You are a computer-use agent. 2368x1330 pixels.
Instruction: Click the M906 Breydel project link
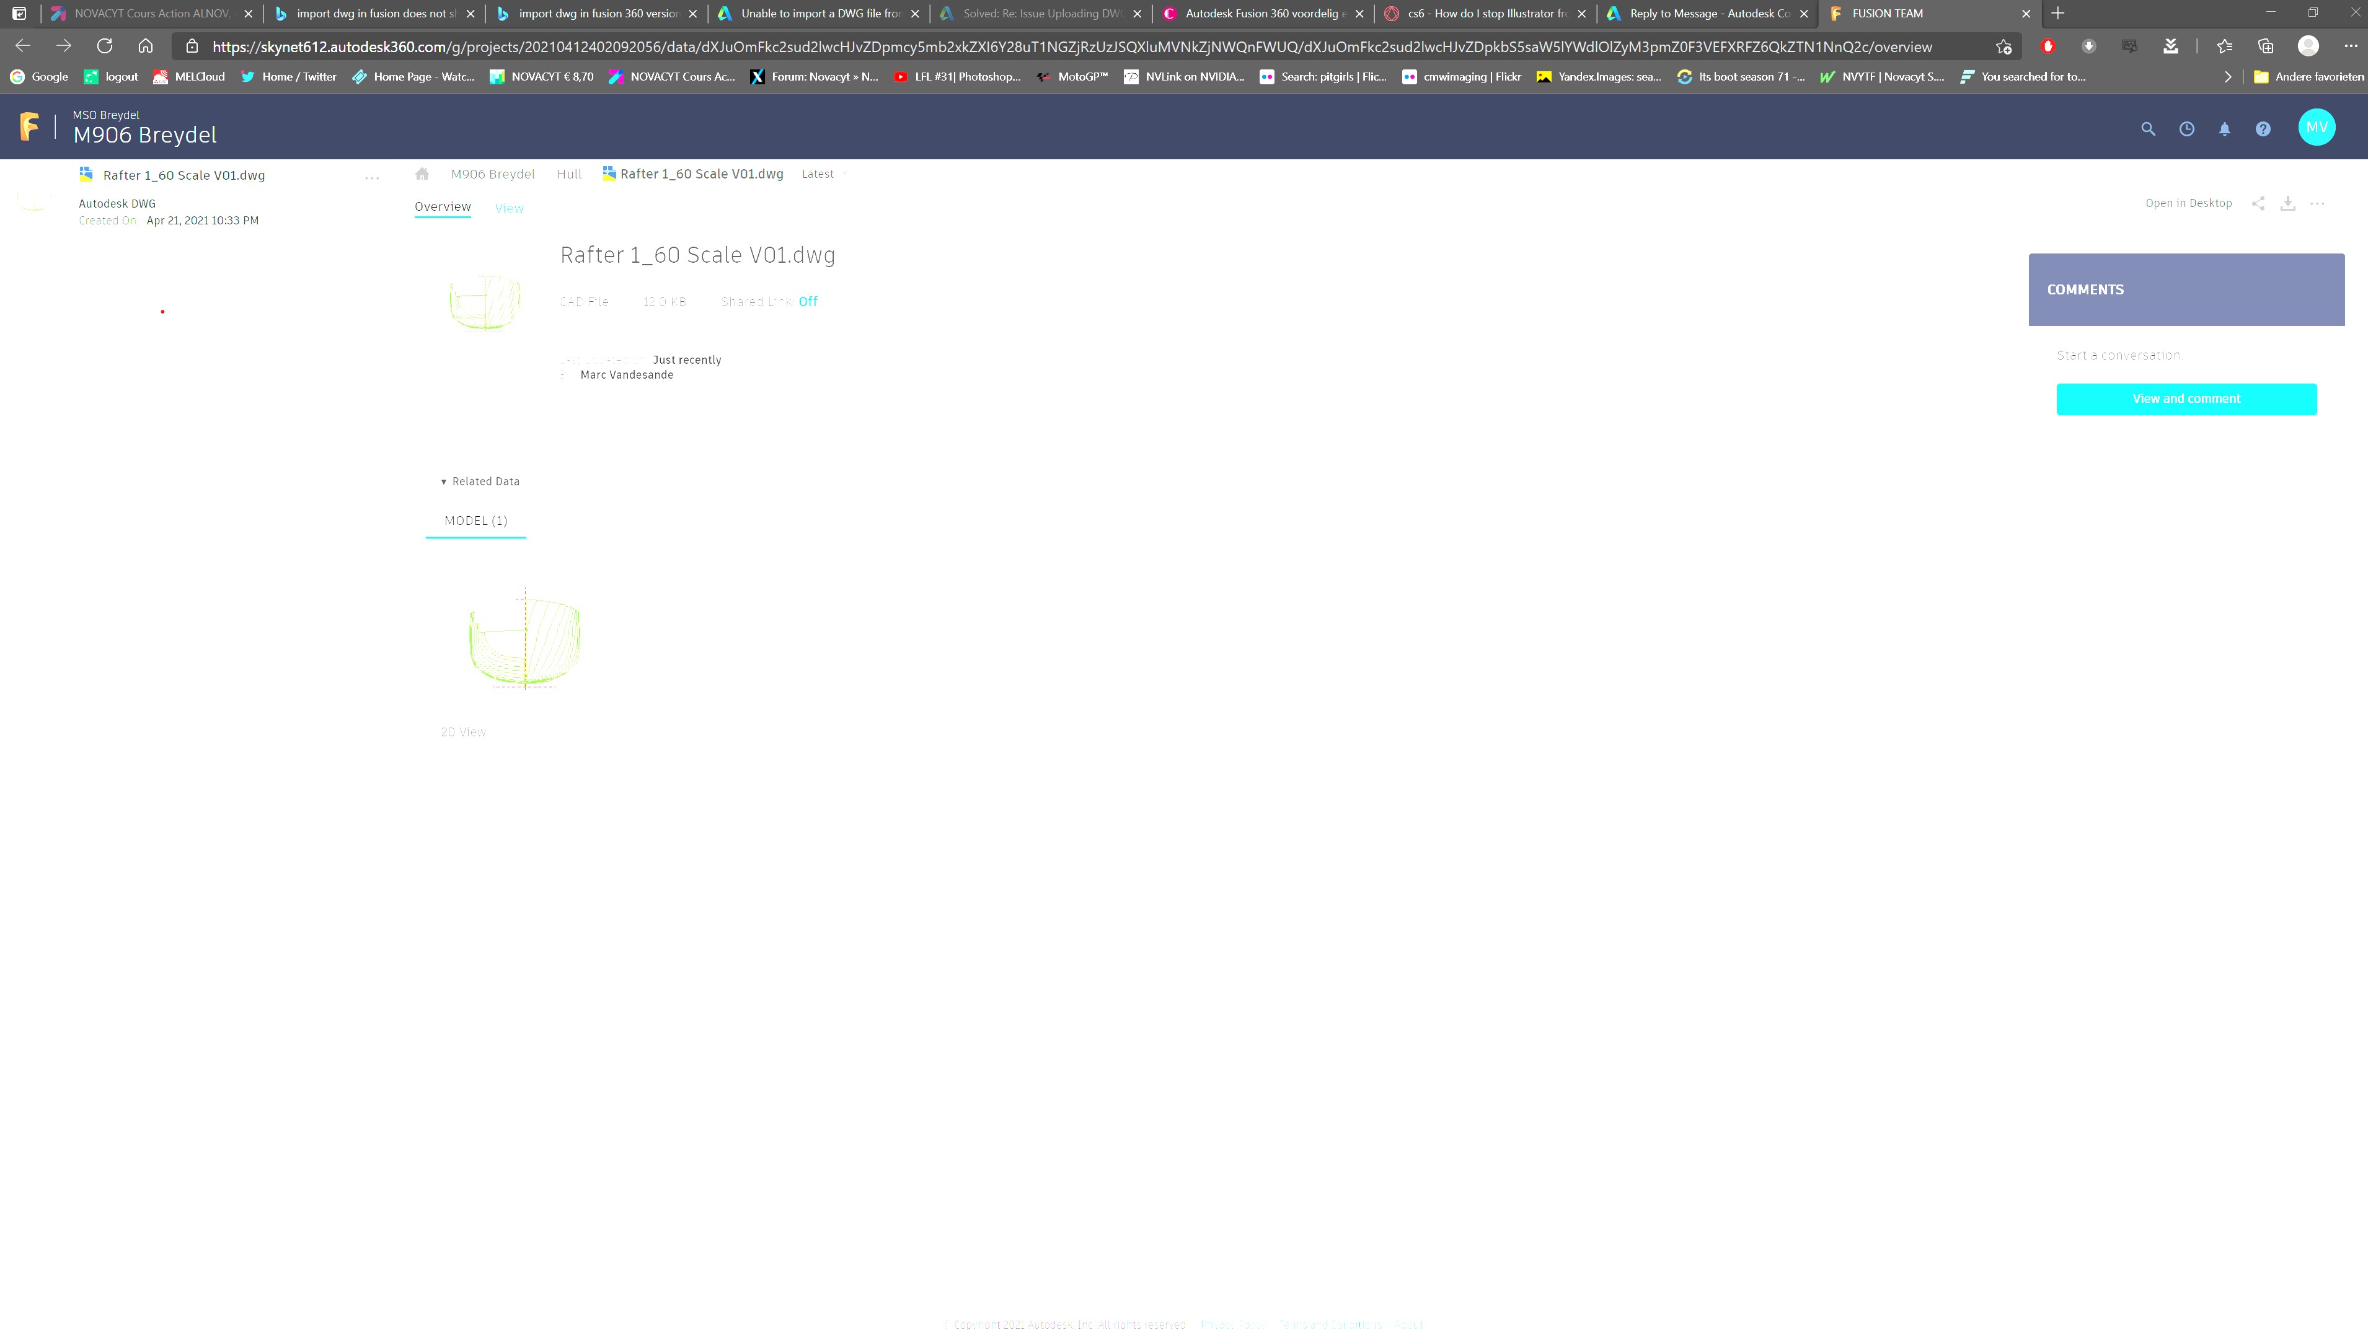pyautogui.click(x=493, y=174)
